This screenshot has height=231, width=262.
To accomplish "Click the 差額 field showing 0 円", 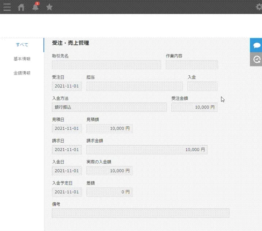I will (109, 192).
